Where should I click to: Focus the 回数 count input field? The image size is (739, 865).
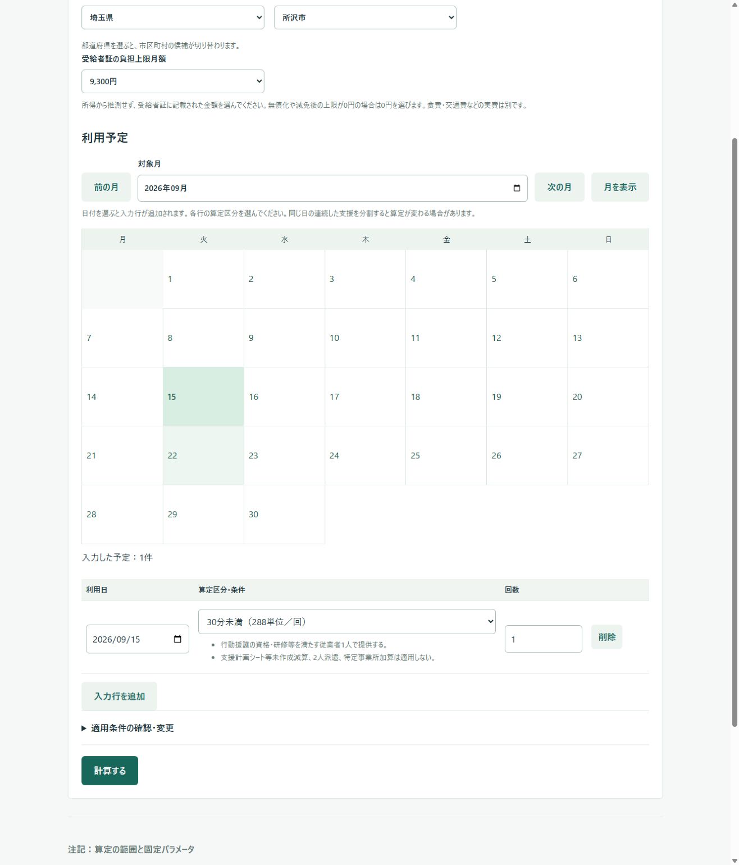[543, 639]
